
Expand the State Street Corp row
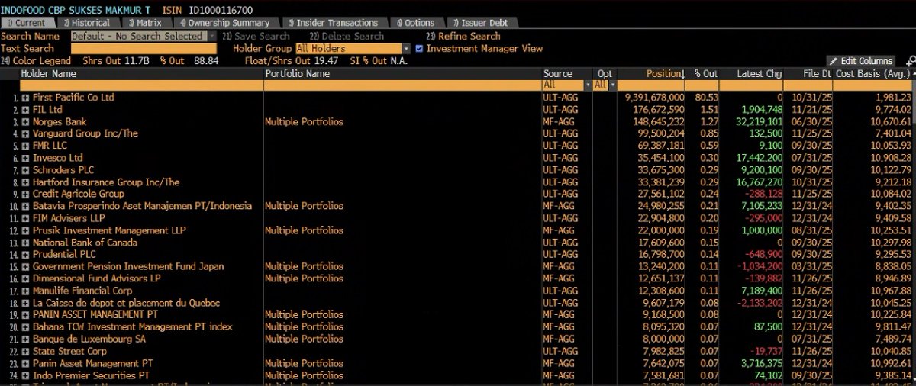[x=25, y=351]
